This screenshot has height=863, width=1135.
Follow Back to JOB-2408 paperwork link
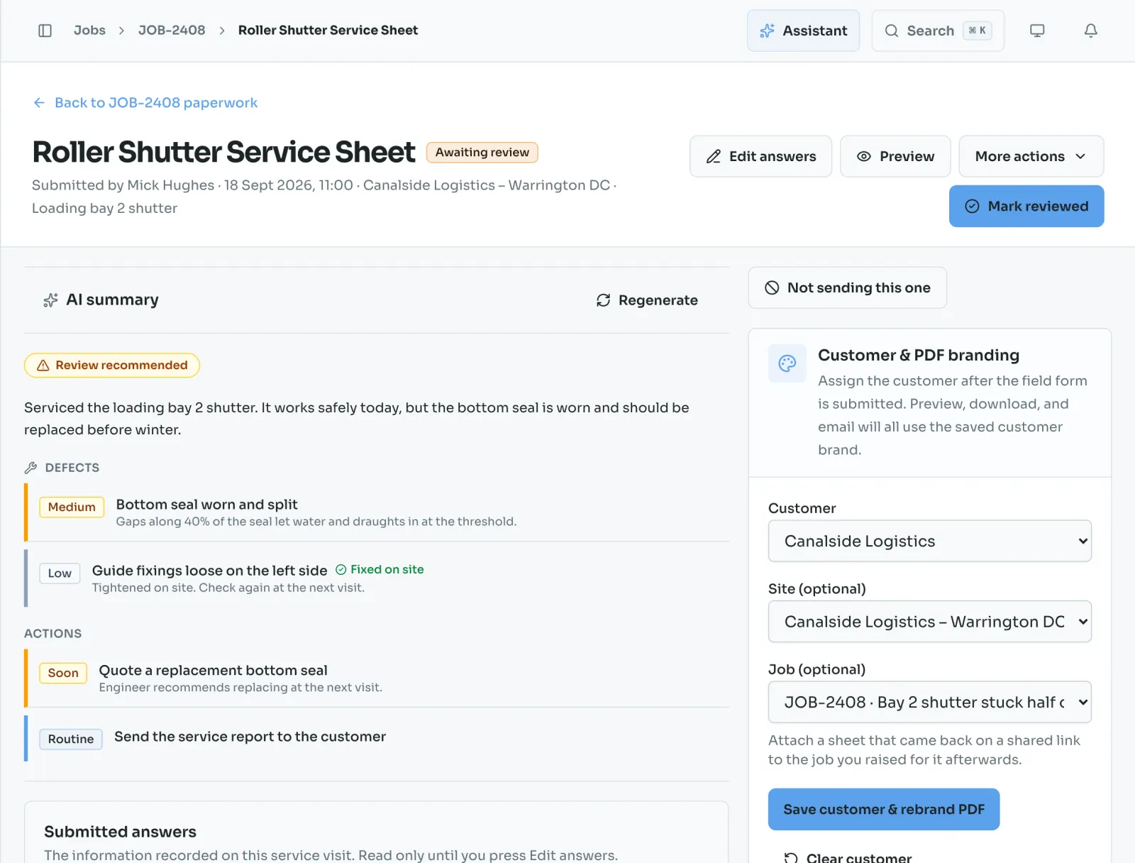pos(145,103)
